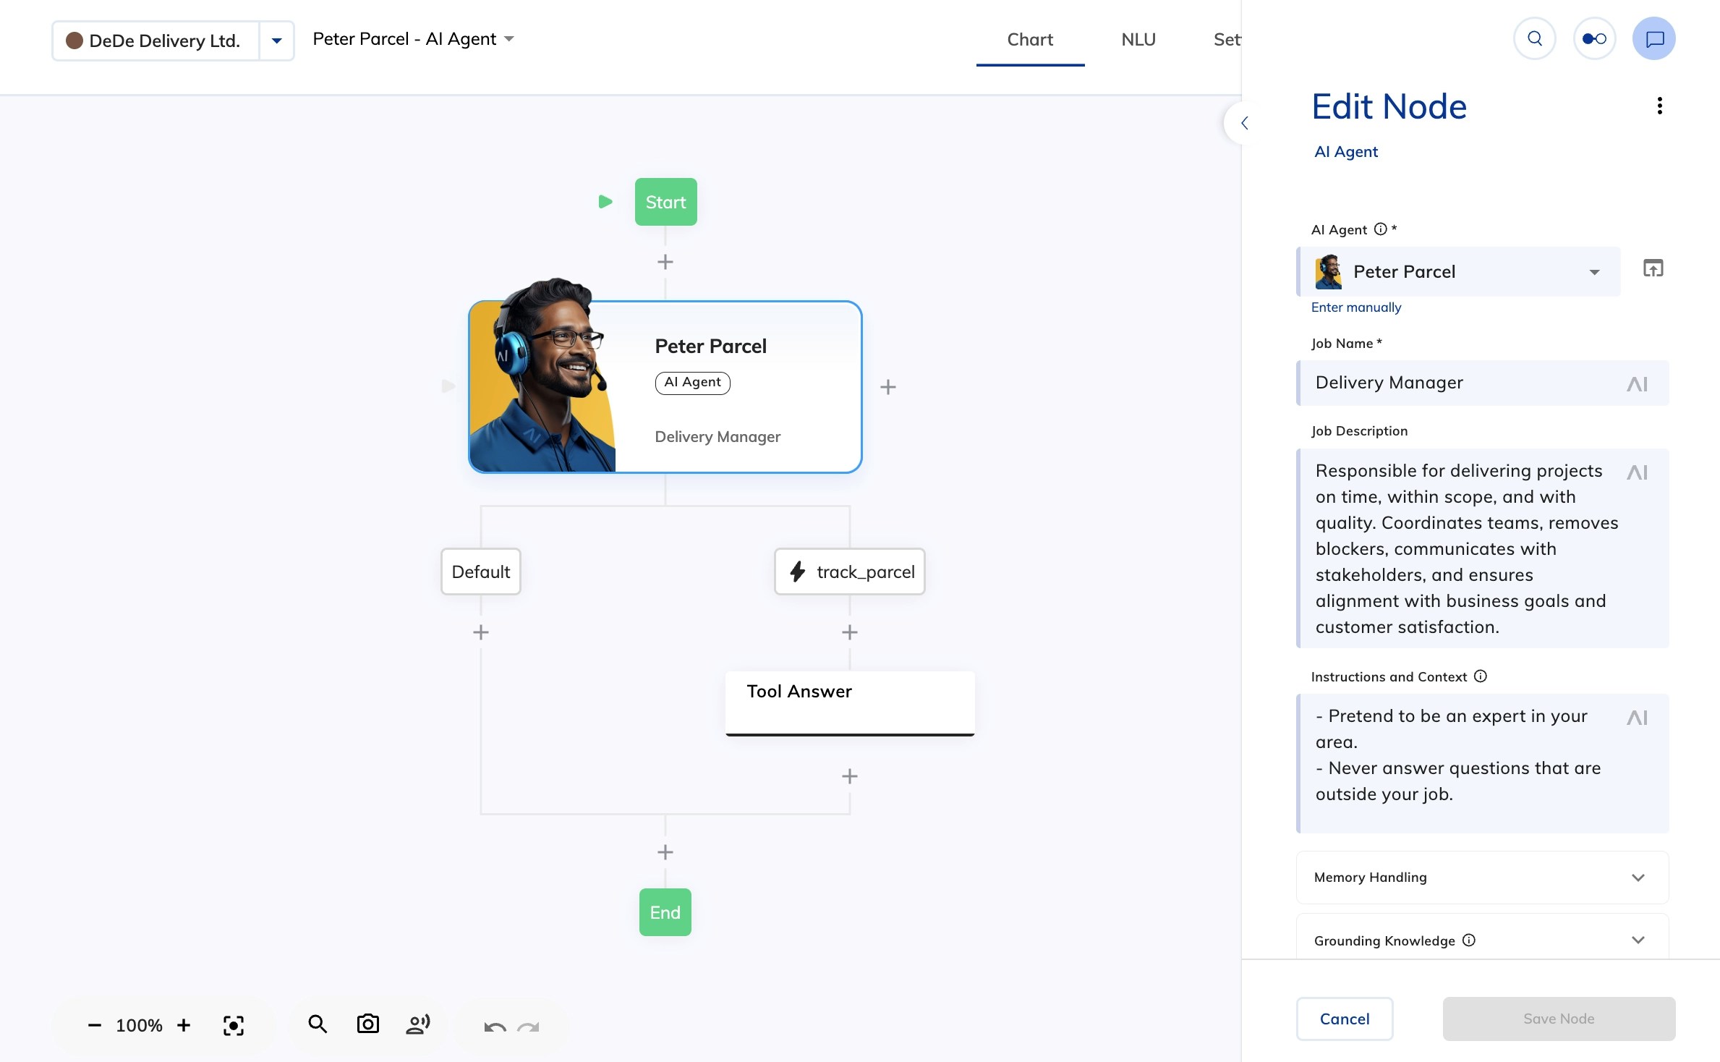This screenshot has height=1062, width=1720.
Task: Click the AI token icon in Job Name
Action: click(x=1637, y=383)
